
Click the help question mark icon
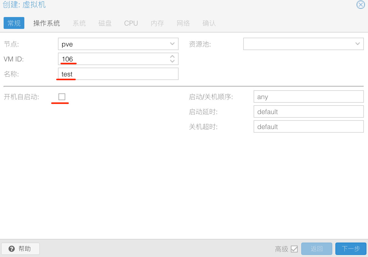pyautogui.click(x=12, y=249)
